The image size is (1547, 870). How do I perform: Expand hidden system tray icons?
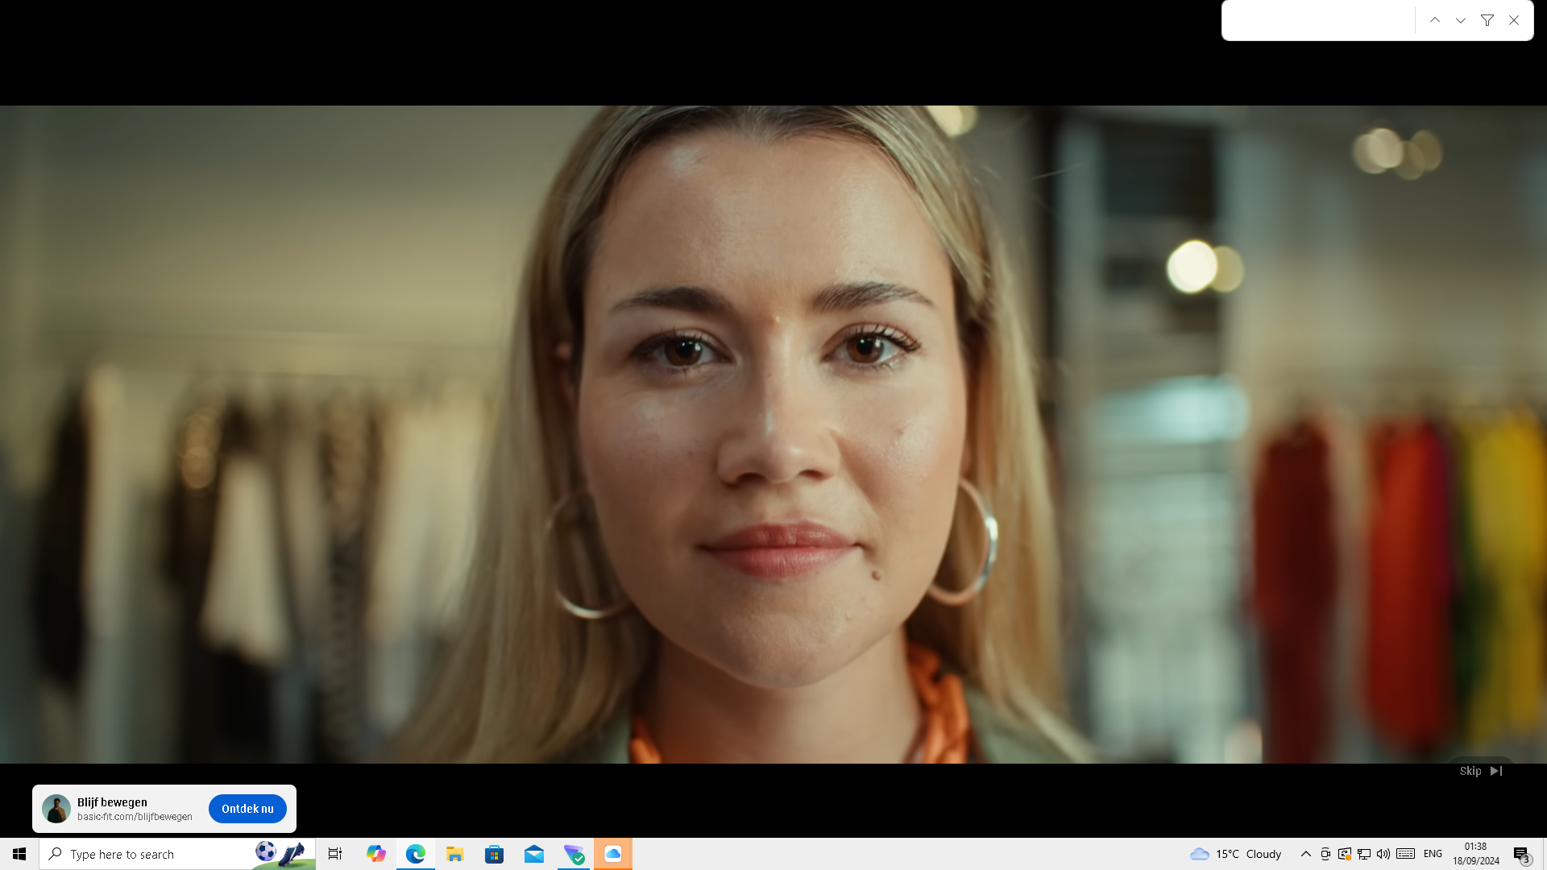pos(1305,854)
